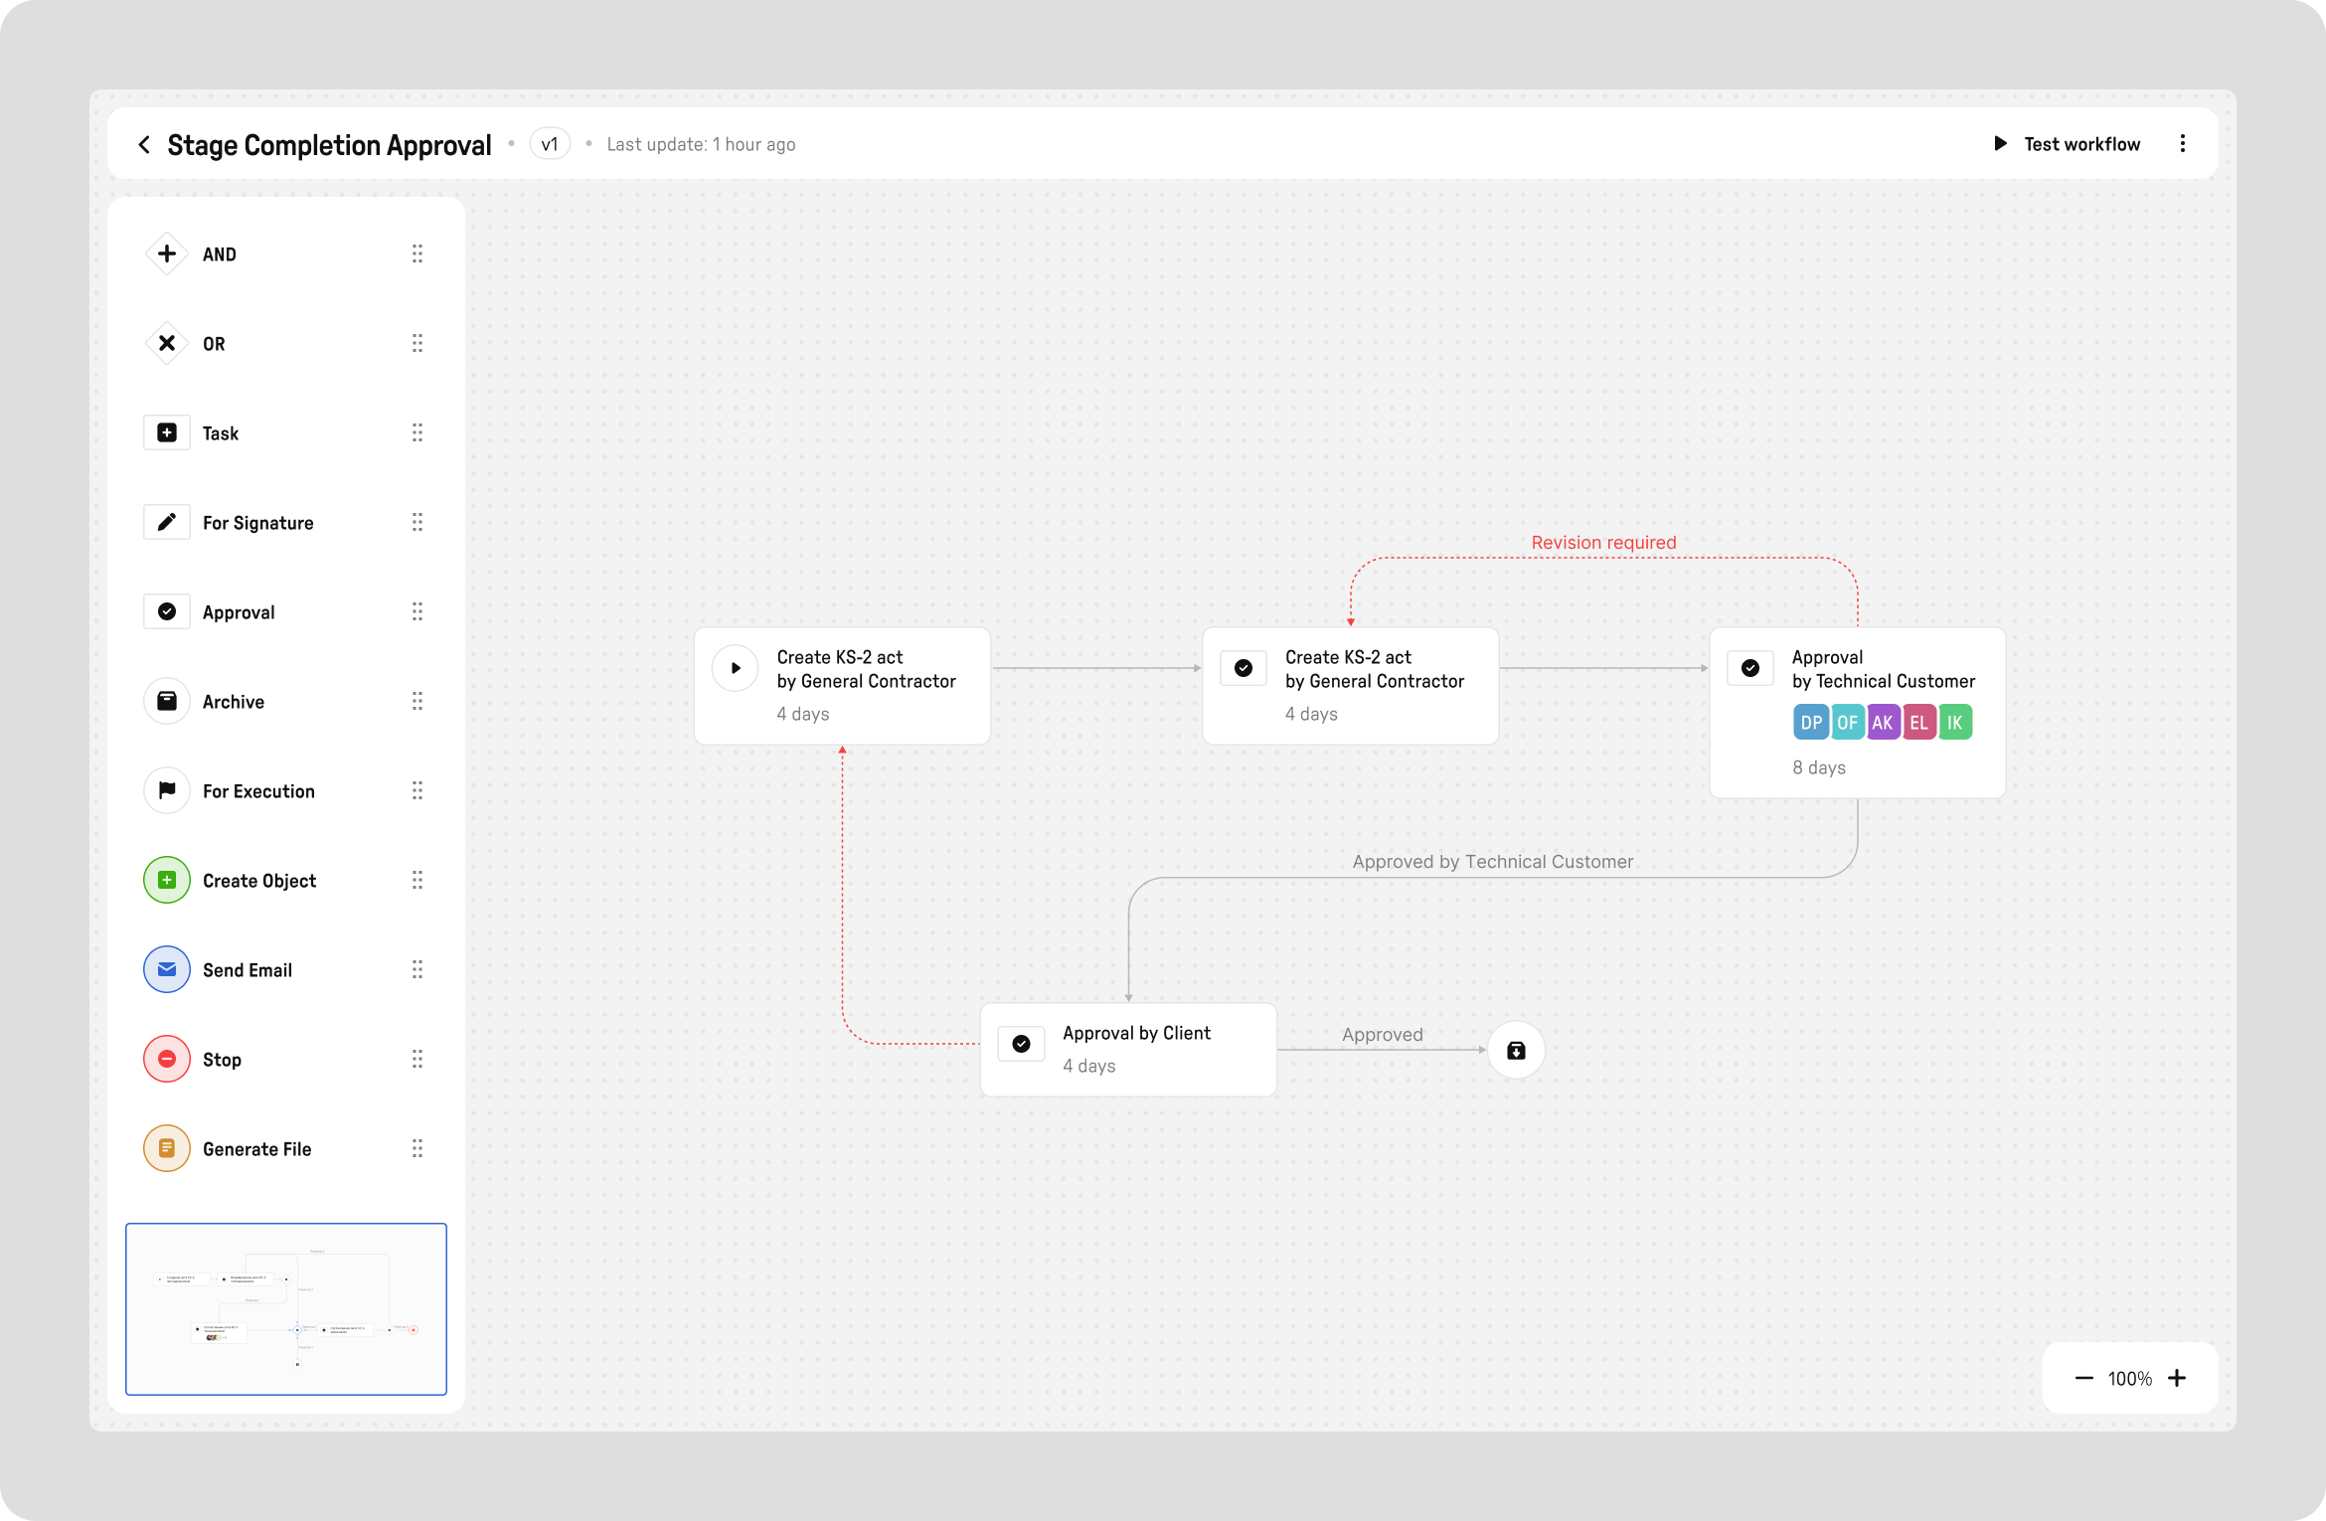
Task: Select the start node Create KS-2 act with play icon
Action: click(x=842, y=686)
